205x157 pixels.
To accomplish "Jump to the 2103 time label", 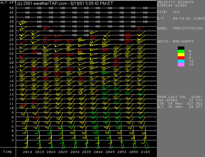I will [x=145, y=152].
